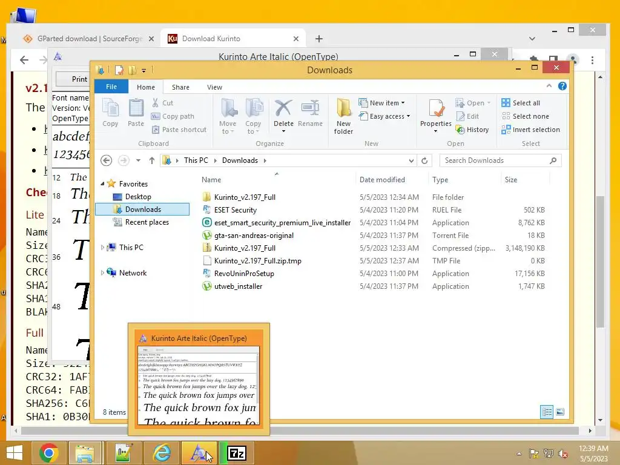This screenshot has width=620, height=465.
Task: Open Explorer Help question mark icon
Action: tap(562, 86)
